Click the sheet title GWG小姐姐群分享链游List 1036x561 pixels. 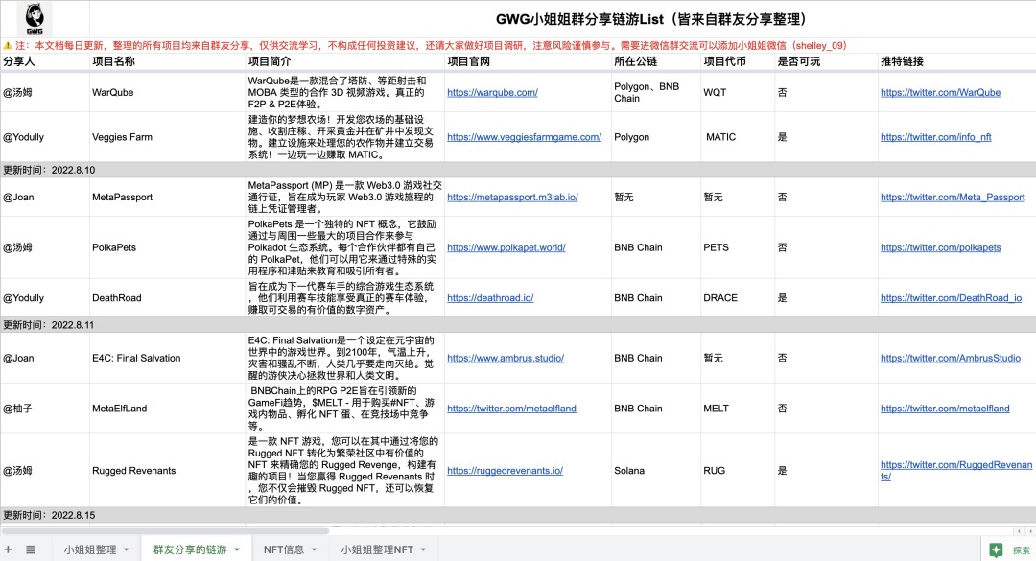click(x=651, y=19)
